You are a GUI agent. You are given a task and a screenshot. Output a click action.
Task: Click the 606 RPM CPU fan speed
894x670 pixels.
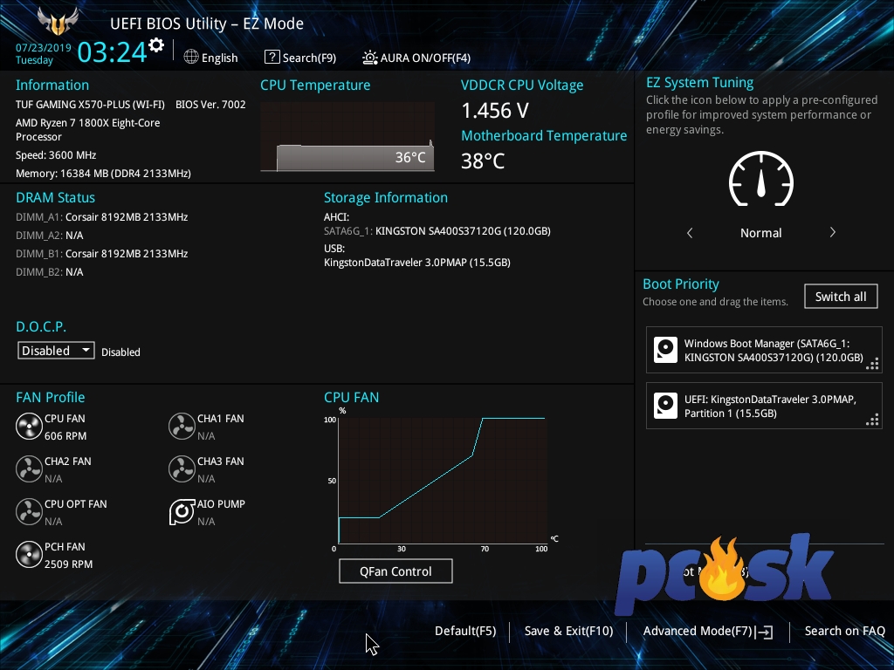click(65, 436)
